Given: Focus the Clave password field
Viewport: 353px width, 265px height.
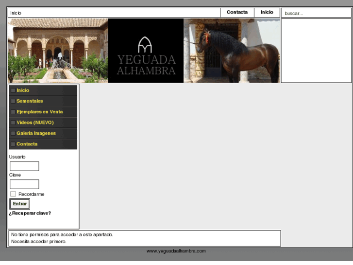Looking at the screenshot, I should (x=24, y=184).
